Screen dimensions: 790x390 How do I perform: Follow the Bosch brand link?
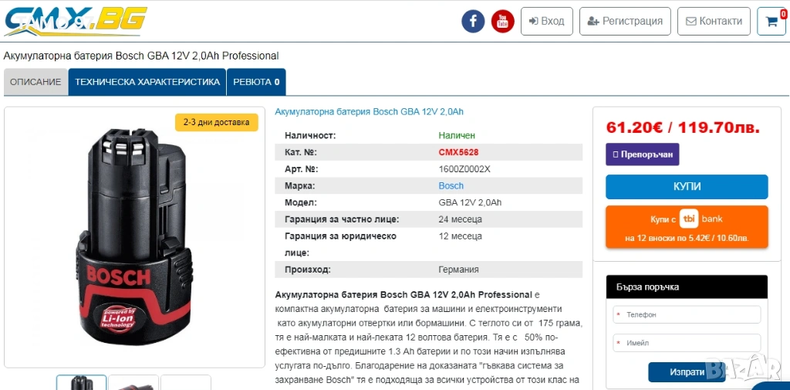click(x=451, y=185)
